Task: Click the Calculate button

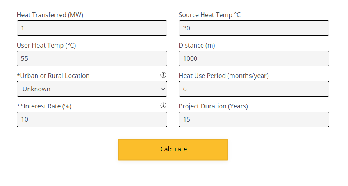Action: [173, 150]
